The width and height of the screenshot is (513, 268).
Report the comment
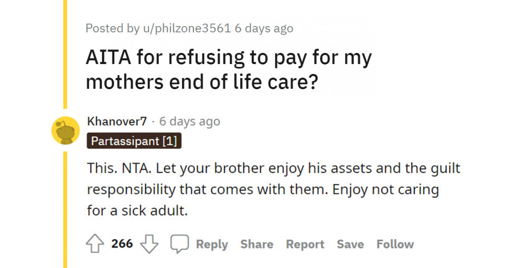(305, 244)
